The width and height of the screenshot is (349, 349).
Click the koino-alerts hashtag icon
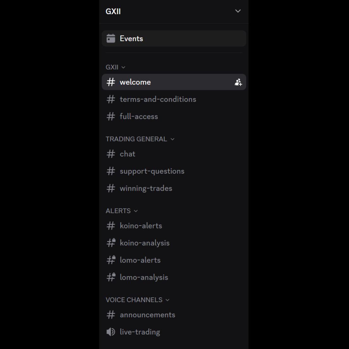tap(111, 226)
